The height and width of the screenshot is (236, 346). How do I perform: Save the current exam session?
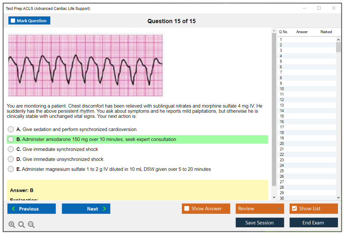(259, 223)
